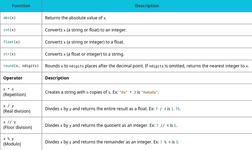This screenshot has height=150, width=252.
Task: Click the description of the round function
Action: click(147, 66)
